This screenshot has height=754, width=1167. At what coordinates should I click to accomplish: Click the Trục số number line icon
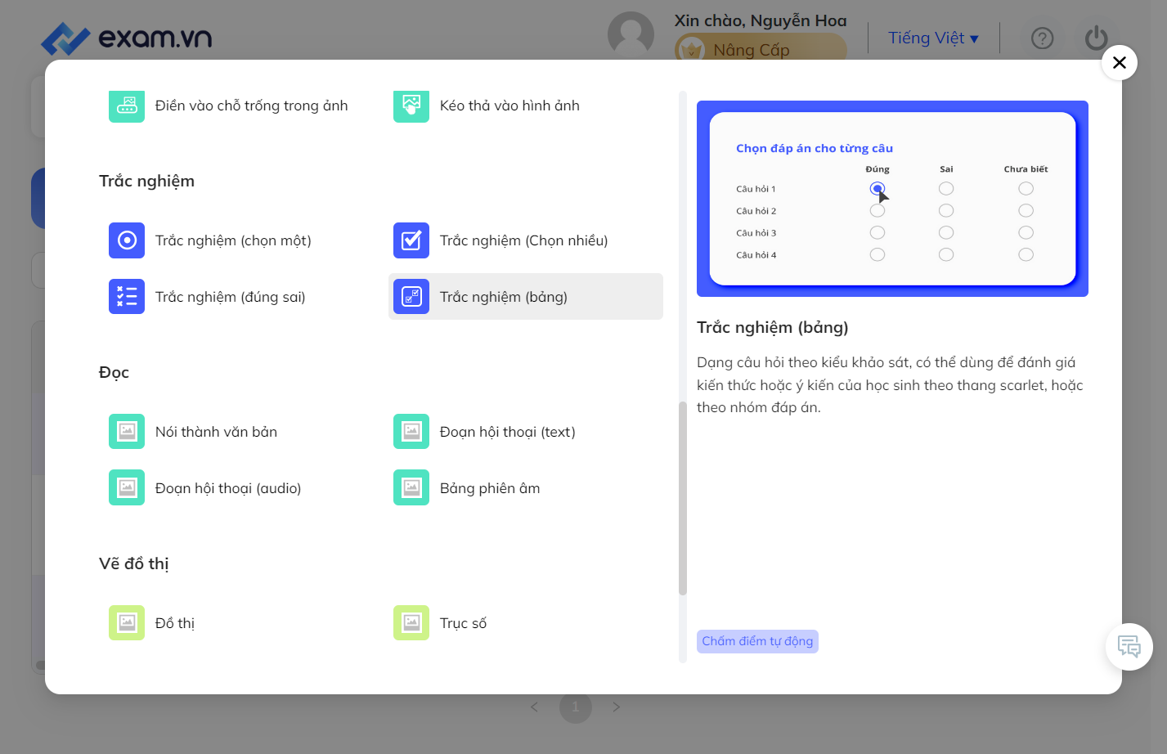pyautogui.click(x=411, y=623)
